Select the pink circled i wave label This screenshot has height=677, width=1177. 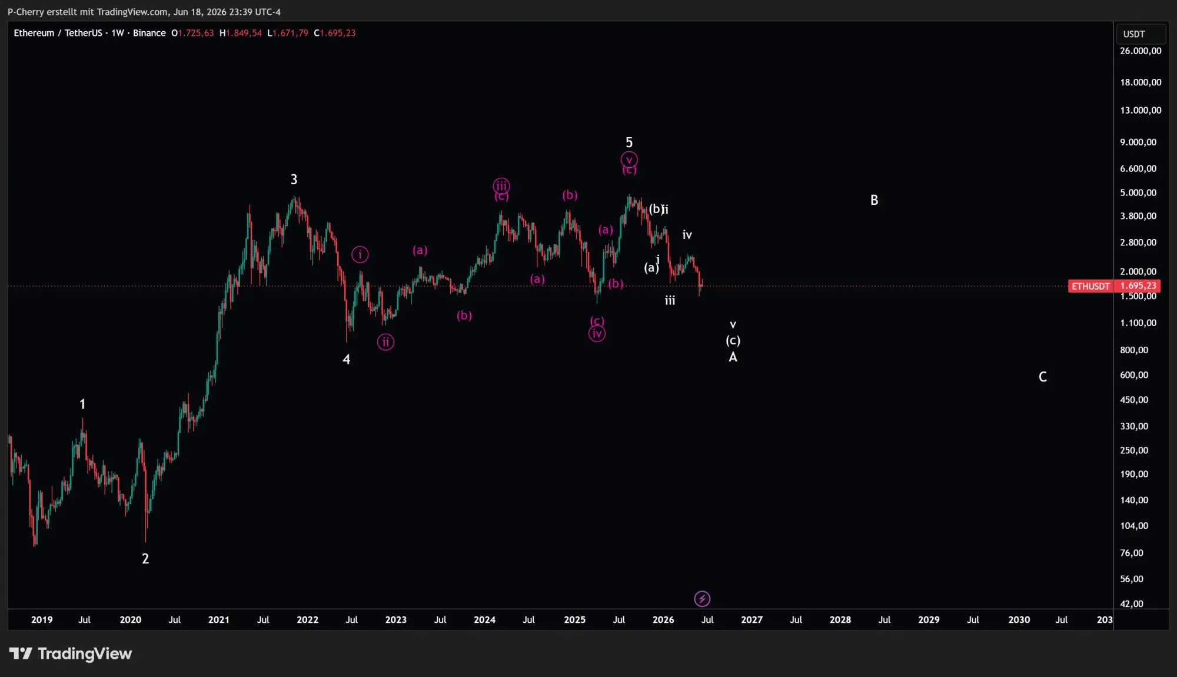click(360, 254)
